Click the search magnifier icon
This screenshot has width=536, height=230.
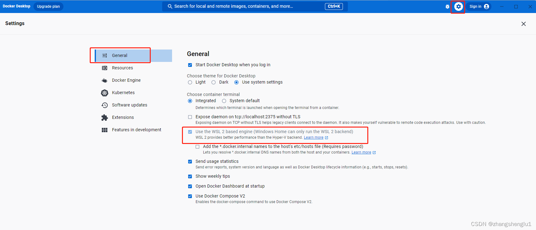pos(170,6)
